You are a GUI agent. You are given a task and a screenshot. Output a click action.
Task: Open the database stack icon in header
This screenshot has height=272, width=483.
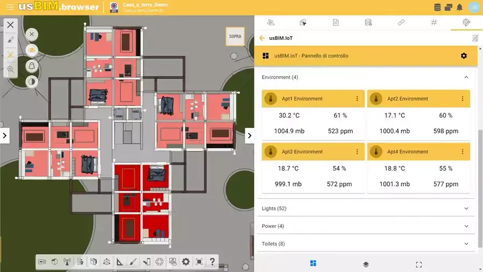pyautogui.click(x=437, y=7)
